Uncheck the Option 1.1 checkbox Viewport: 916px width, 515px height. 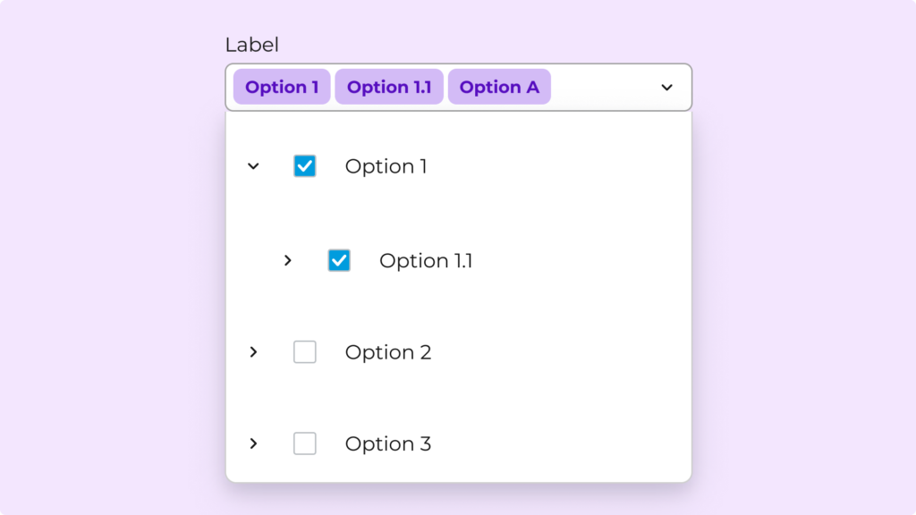339,260
